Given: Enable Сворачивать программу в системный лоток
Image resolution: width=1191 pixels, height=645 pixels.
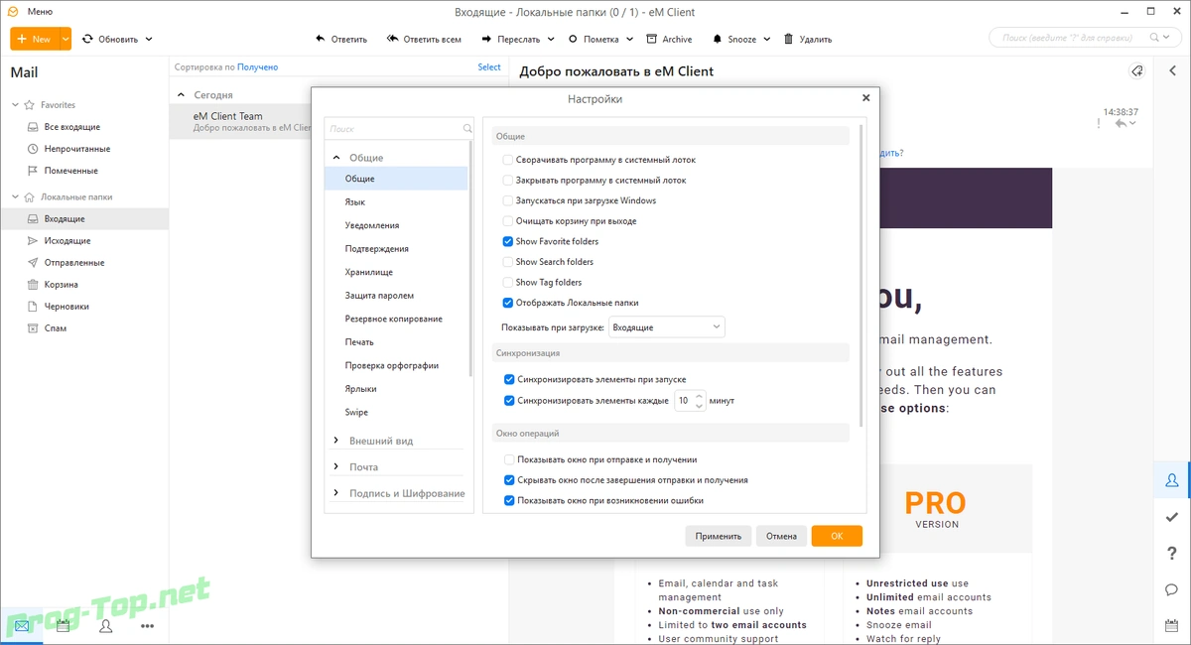Looking at the screenshot, I should click(508, 159).
